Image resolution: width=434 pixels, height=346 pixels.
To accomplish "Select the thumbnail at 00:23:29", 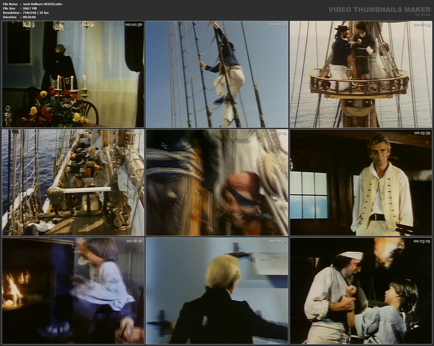I will 361,291.
